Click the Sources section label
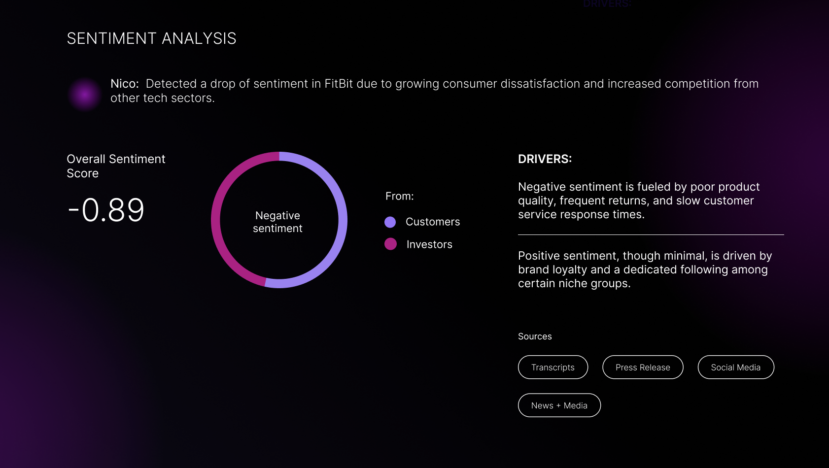 [x=535, y=336]
